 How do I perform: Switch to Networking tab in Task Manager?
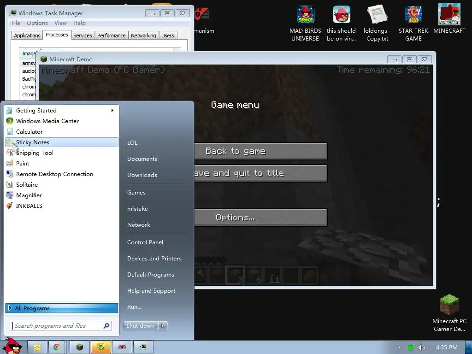coord(143,35)
